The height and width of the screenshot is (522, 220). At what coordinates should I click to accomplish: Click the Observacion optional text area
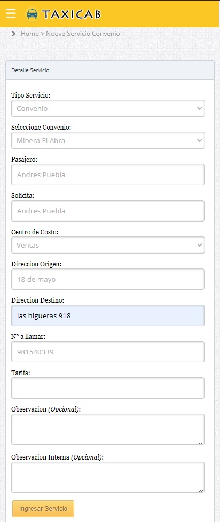[x=108, y=429]
